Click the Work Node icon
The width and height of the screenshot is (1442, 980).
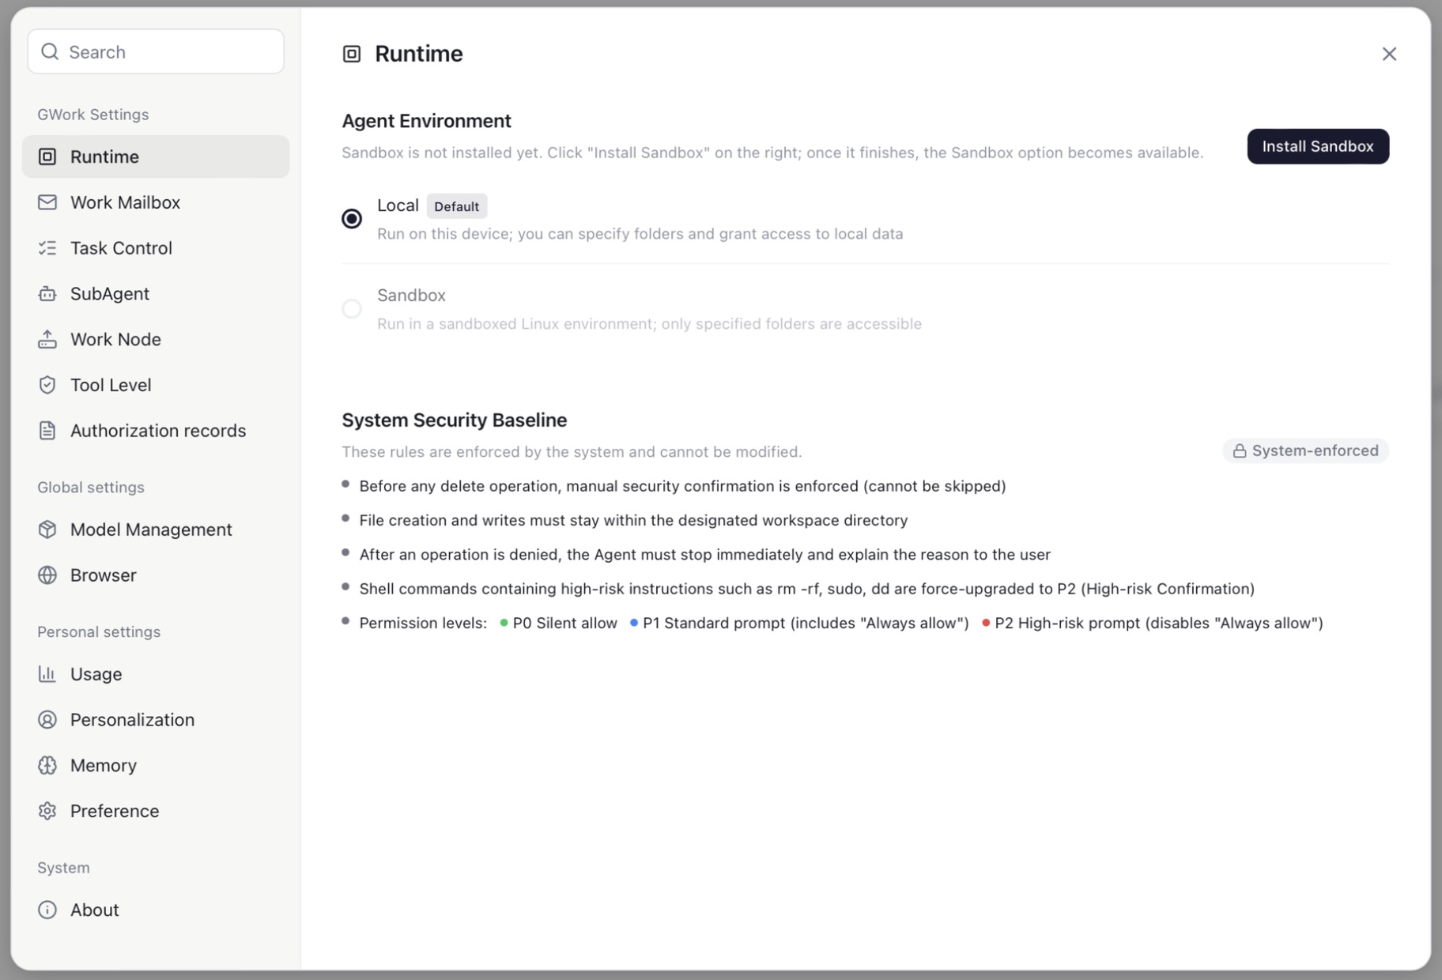[47, 339]
